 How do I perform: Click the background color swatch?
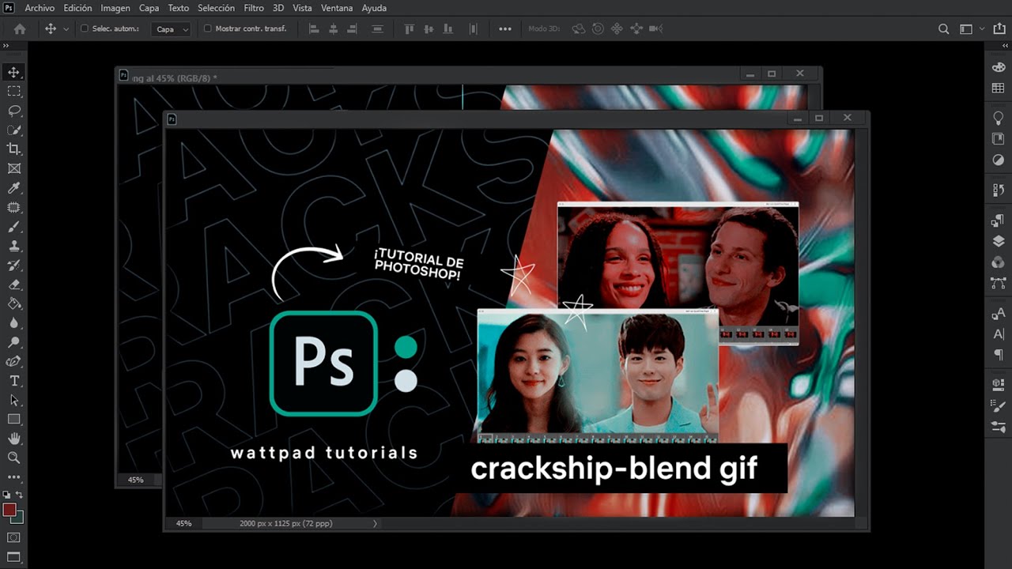(19, 518)
